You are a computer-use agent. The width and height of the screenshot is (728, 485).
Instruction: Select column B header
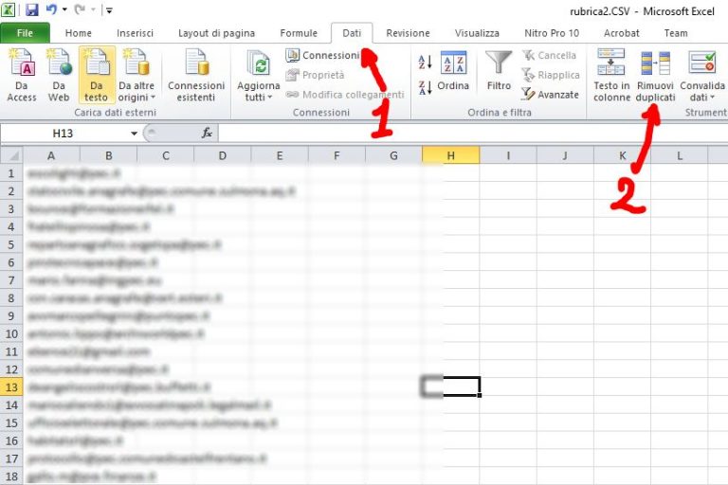point(109,155)
